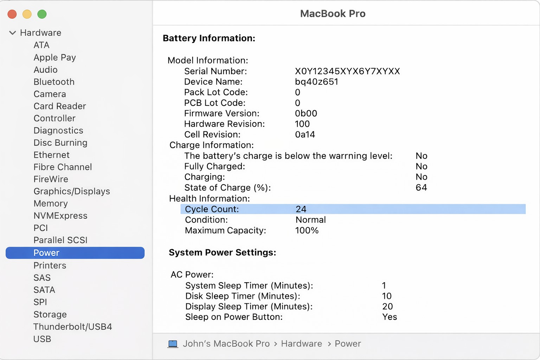Select SPI in the sidebar
Image resolution: width=540 pixels, height=360 pixels.
coord(40,302)
